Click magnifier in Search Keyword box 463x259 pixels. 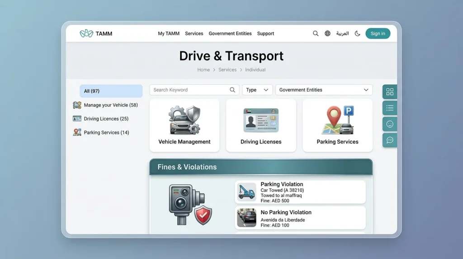232,90
